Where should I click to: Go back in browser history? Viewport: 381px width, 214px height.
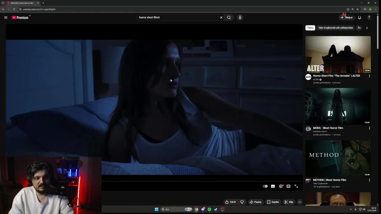click(x=3, y=9)
